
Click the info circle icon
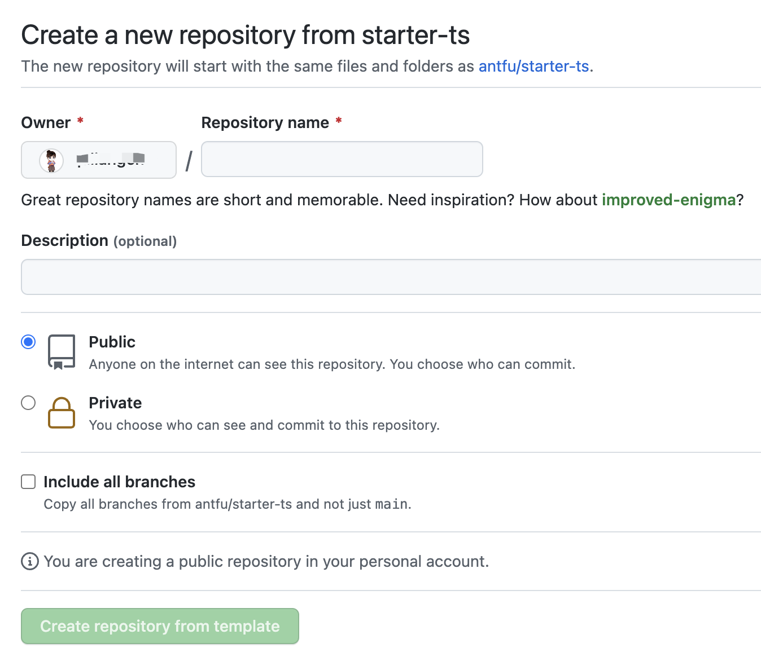point(30,561)
